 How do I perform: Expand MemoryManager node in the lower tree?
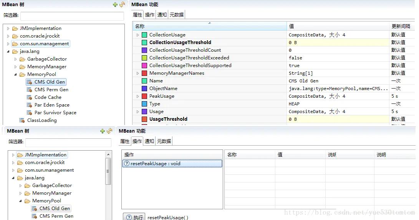pyautogui.click(x=21, y=193)
